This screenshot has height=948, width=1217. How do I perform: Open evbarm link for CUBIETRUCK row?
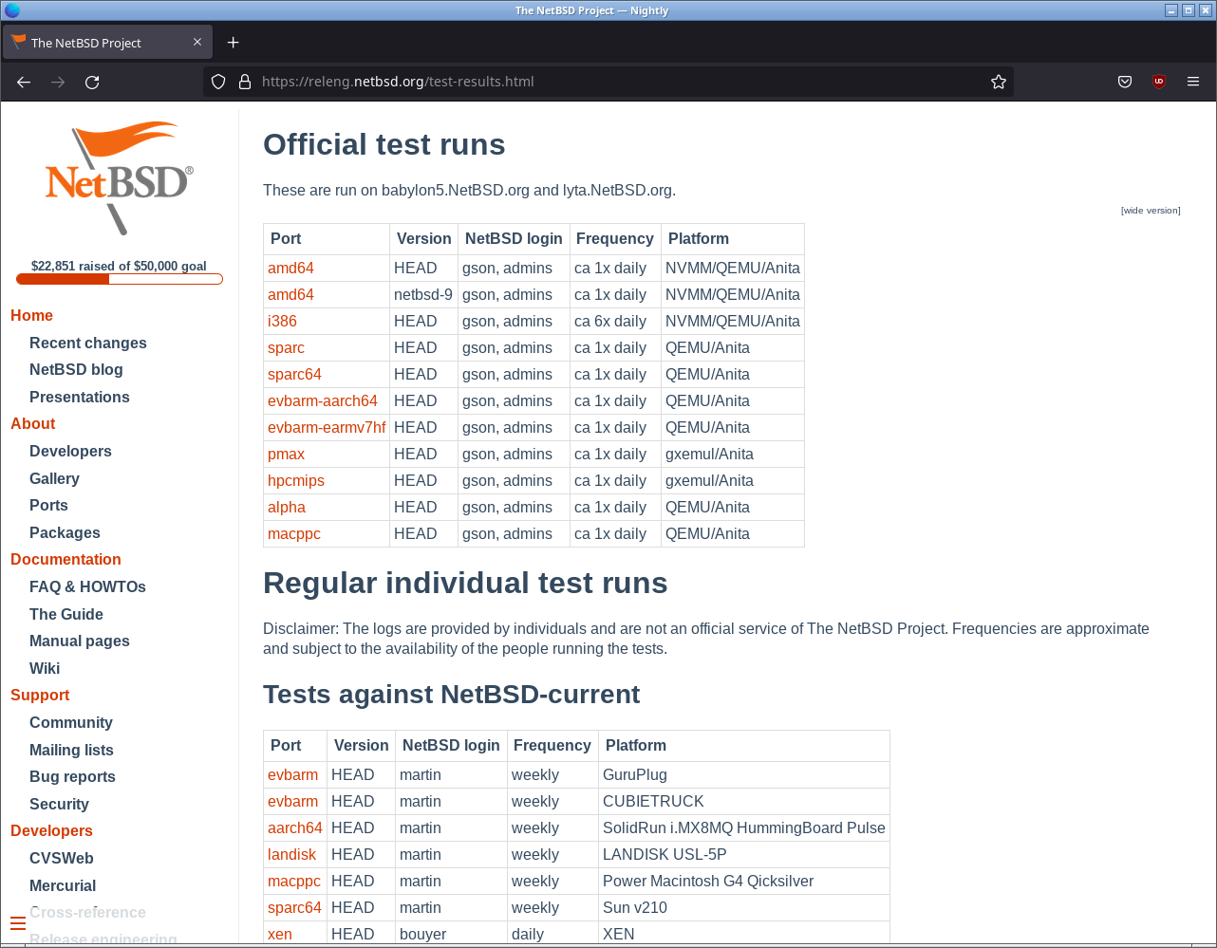pyautogui.click(x=292, y=802)
